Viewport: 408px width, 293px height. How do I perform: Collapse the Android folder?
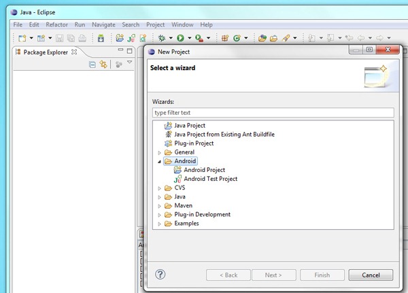pyautogui.click(x=159, y=162)
